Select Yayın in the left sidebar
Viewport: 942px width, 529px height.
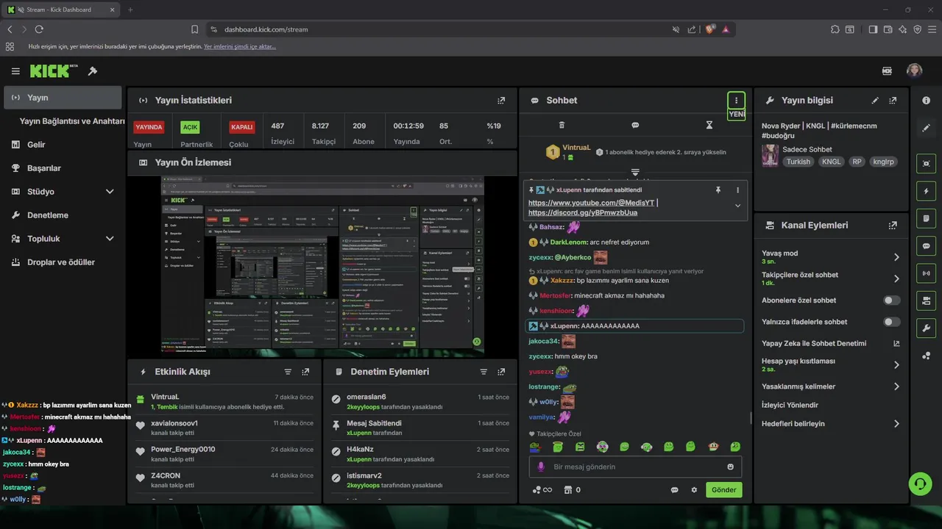click(x=63, y=98)
